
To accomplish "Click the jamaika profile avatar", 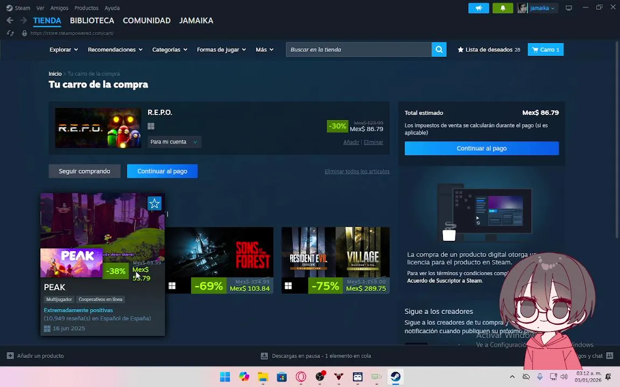I will [x=523, y=8].
